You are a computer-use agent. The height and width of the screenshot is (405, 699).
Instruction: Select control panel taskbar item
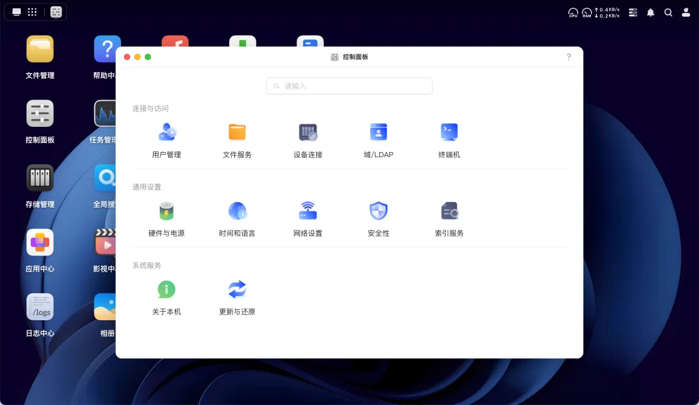point(56,12)
